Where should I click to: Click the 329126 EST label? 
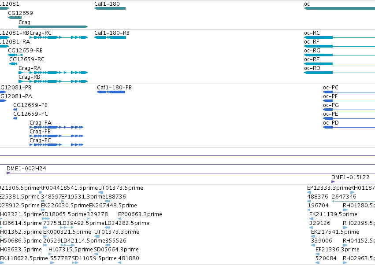[320, 223]
